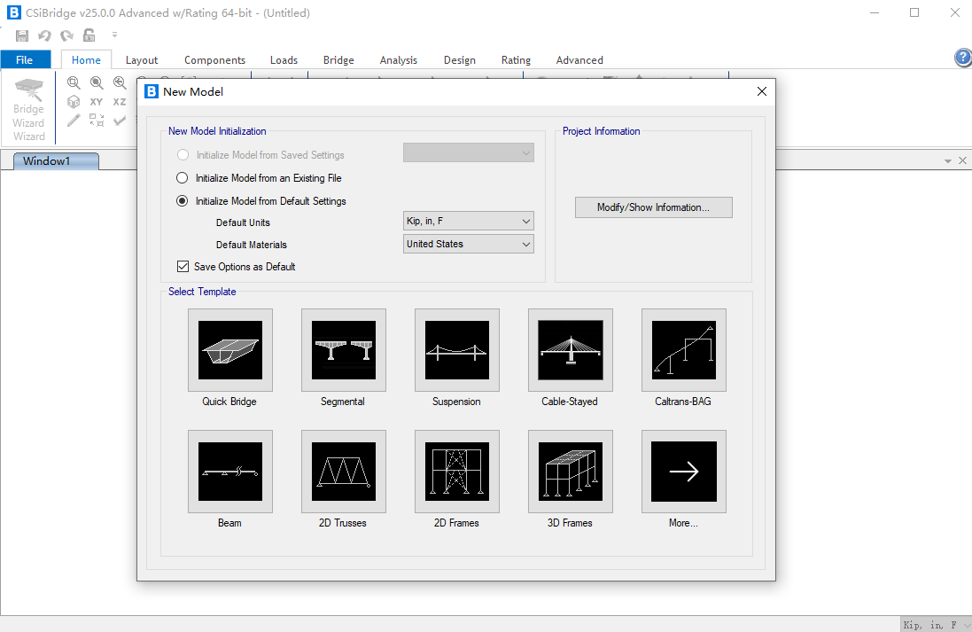Image resolution: width=972 pixels, height=632 pixels.
Task: Set the XY plane view
Action: (x=96, y=102)
